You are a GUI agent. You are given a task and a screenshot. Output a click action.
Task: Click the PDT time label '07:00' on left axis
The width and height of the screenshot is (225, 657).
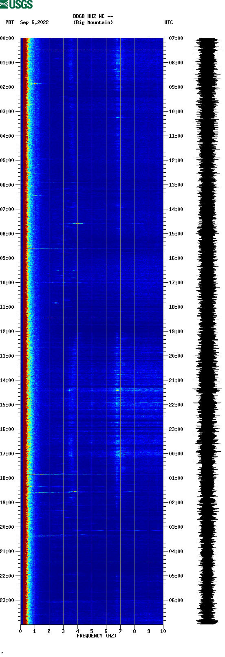[x=7, y=209]
